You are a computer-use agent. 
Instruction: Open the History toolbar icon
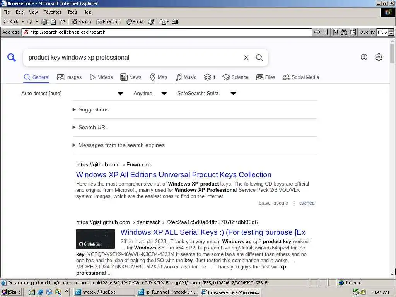coord(151,22)
